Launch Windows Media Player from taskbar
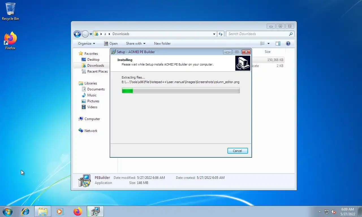The height and width of the screenshot is (217, 362). pyautogui.click(x=60, y=211)
